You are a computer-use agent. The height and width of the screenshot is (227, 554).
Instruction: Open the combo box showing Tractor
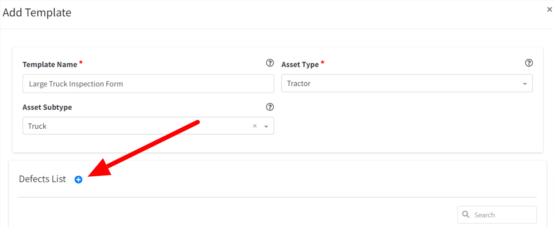click(407, 83)
